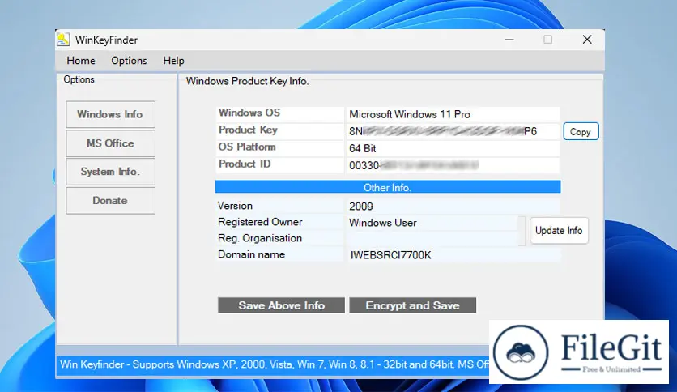The height and width of the screenshot is (392, 677).
Task: Minimize the WinKeyFinder window
Action: tap(509, 40)
